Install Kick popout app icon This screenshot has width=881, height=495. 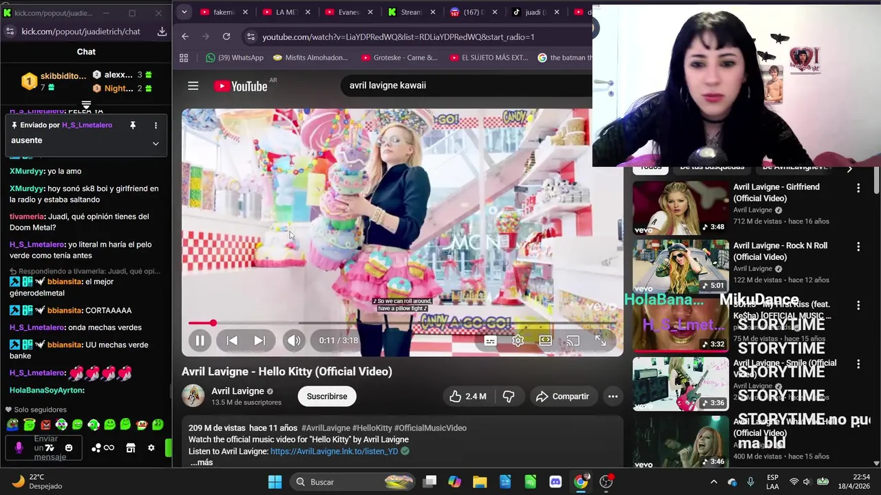tap(162, 32)
